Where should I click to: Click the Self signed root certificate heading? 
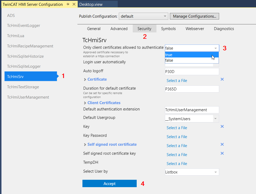click(112, 144)
